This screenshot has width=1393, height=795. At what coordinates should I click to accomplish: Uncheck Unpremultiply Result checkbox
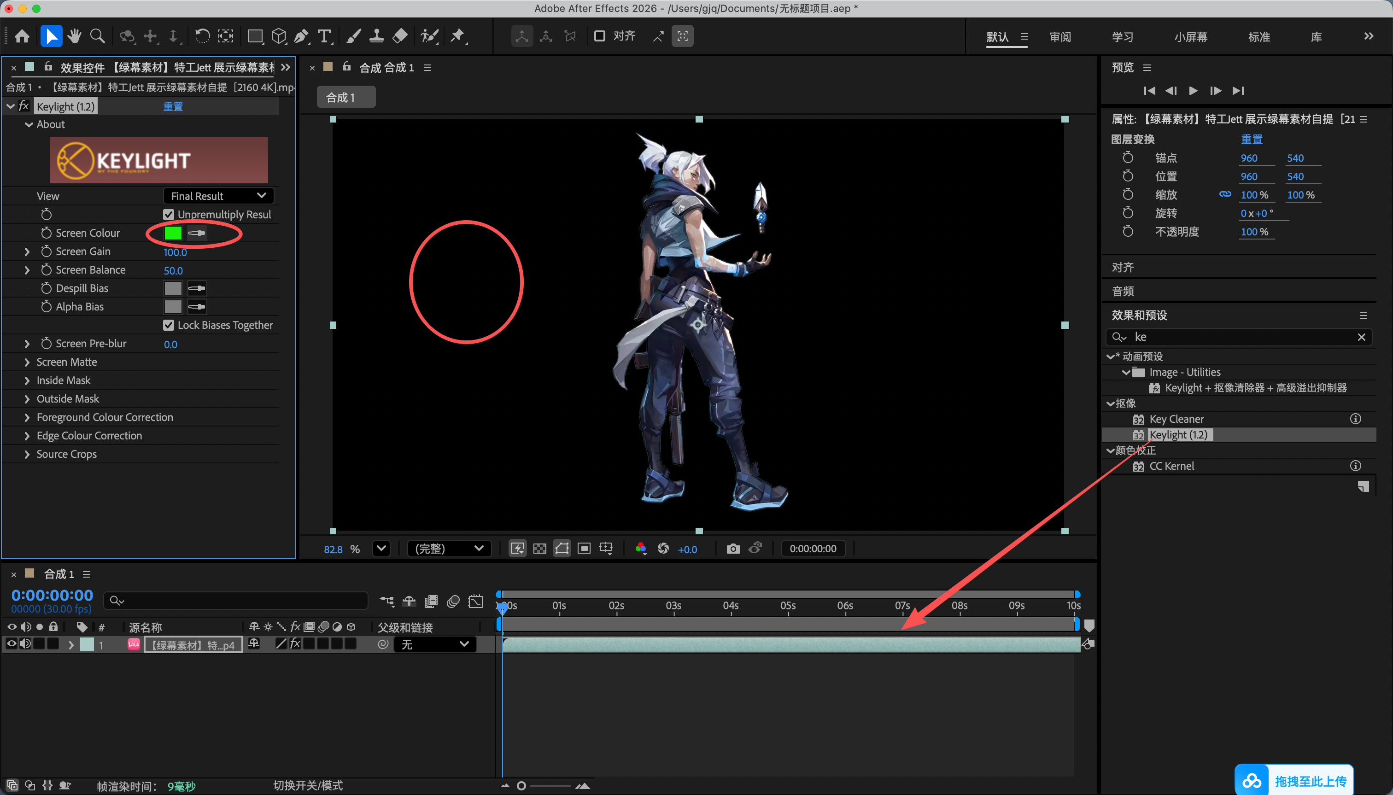pyautogui.click(x=169, y=215)
